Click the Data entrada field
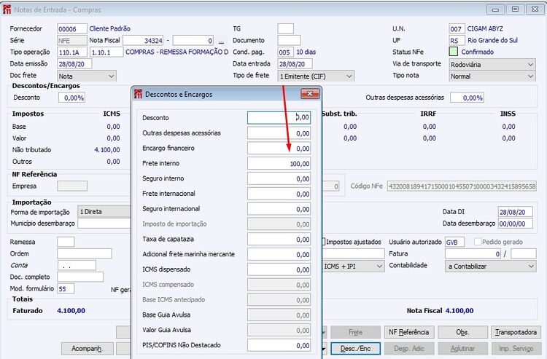This screenshot has height=359, width=547. click(x=295, y=64)
